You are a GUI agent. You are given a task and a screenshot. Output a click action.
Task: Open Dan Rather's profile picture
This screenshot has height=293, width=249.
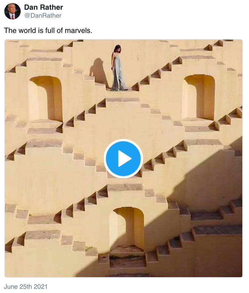coord(12,11)
